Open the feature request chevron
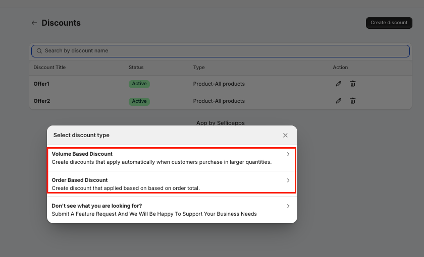The width and height of the screenshot is (424, 257). point(288,206)
